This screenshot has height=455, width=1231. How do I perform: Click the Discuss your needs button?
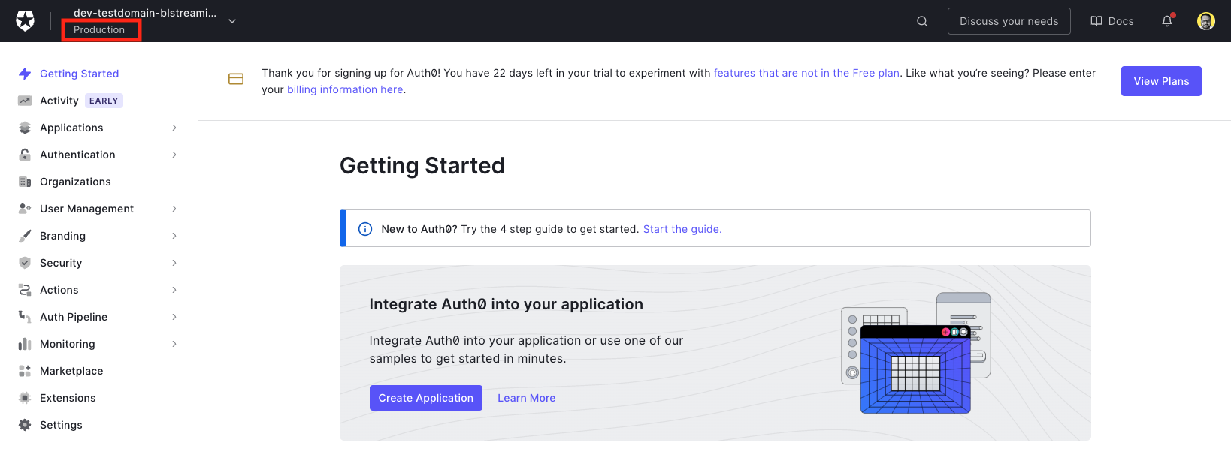pyautogui.click(x=1009, y=21)
